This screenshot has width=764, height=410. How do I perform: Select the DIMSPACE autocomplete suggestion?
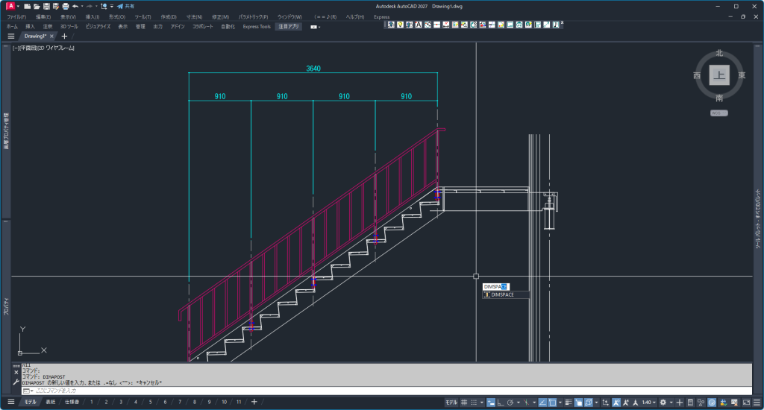[506, 294]
